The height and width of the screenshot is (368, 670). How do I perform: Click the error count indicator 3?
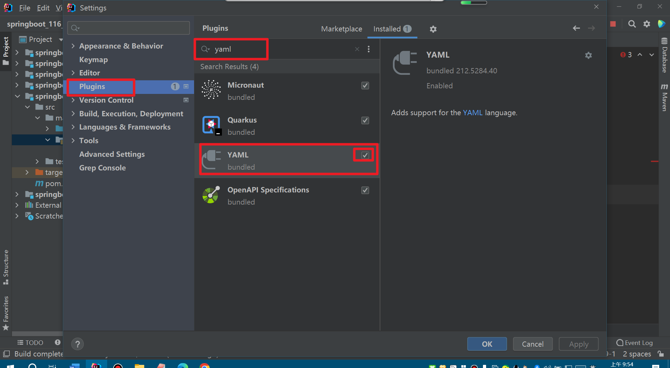(x=626, y=55)
